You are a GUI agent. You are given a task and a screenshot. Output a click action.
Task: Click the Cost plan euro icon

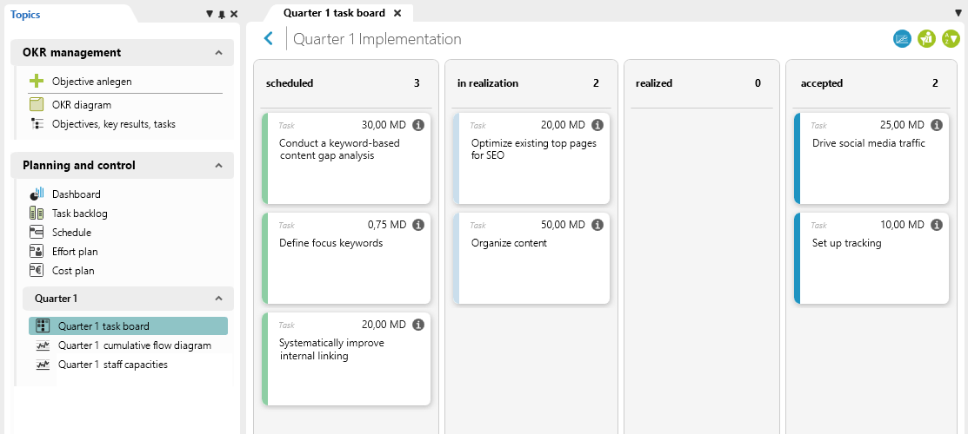(37, 270)
